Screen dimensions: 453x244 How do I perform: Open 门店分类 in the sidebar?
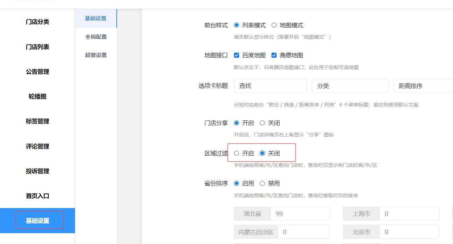pyautogui.click(x=37, y=22)
